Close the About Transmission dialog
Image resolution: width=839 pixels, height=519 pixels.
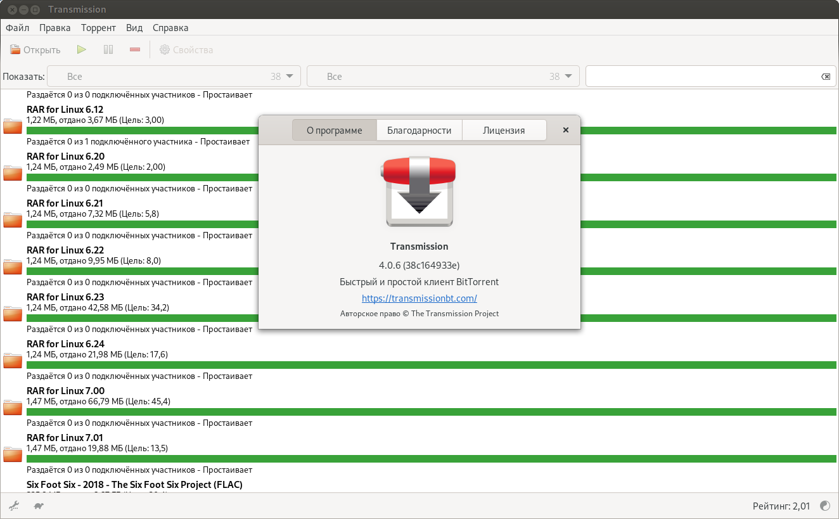[x=566, y=130]
